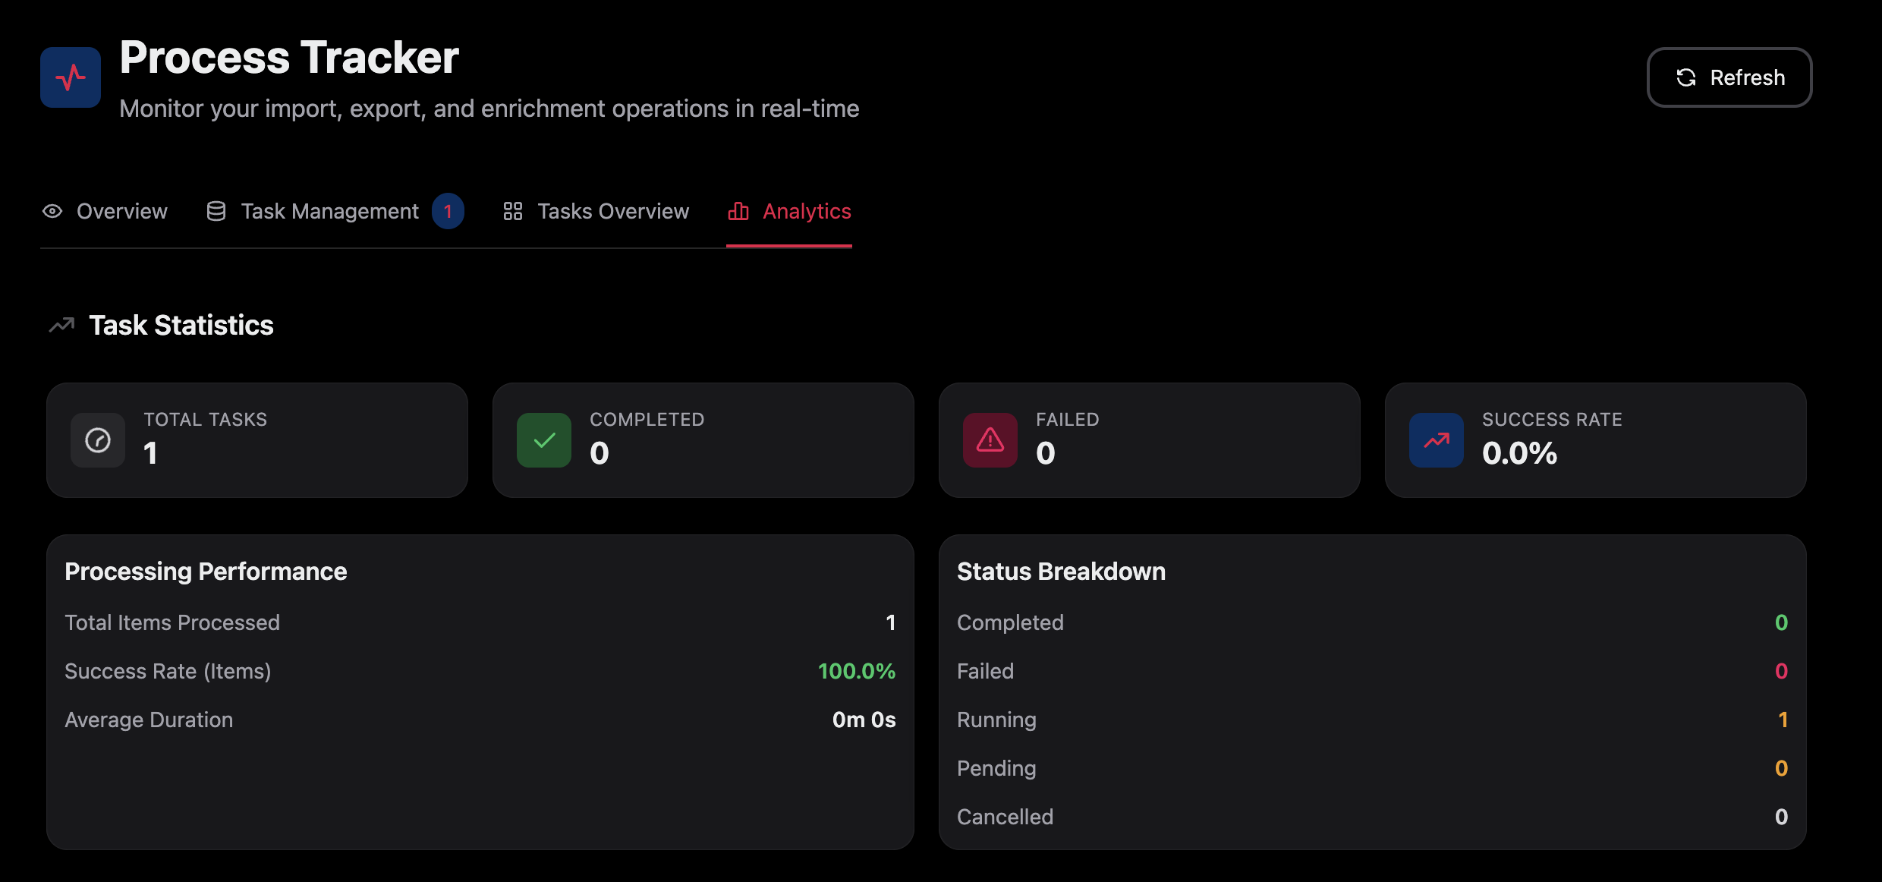Viewport: 1882px width, 882px height.
Task: Click the Processing Performance panel title
Action: coord(206,572)
